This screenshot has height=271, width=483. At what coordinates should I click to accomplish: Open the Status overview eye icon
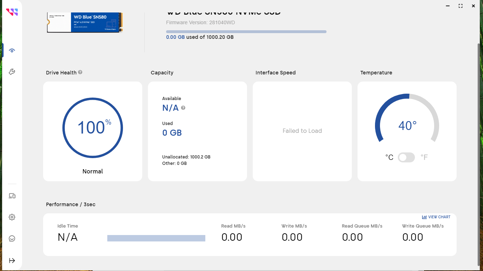coord(12,51)
